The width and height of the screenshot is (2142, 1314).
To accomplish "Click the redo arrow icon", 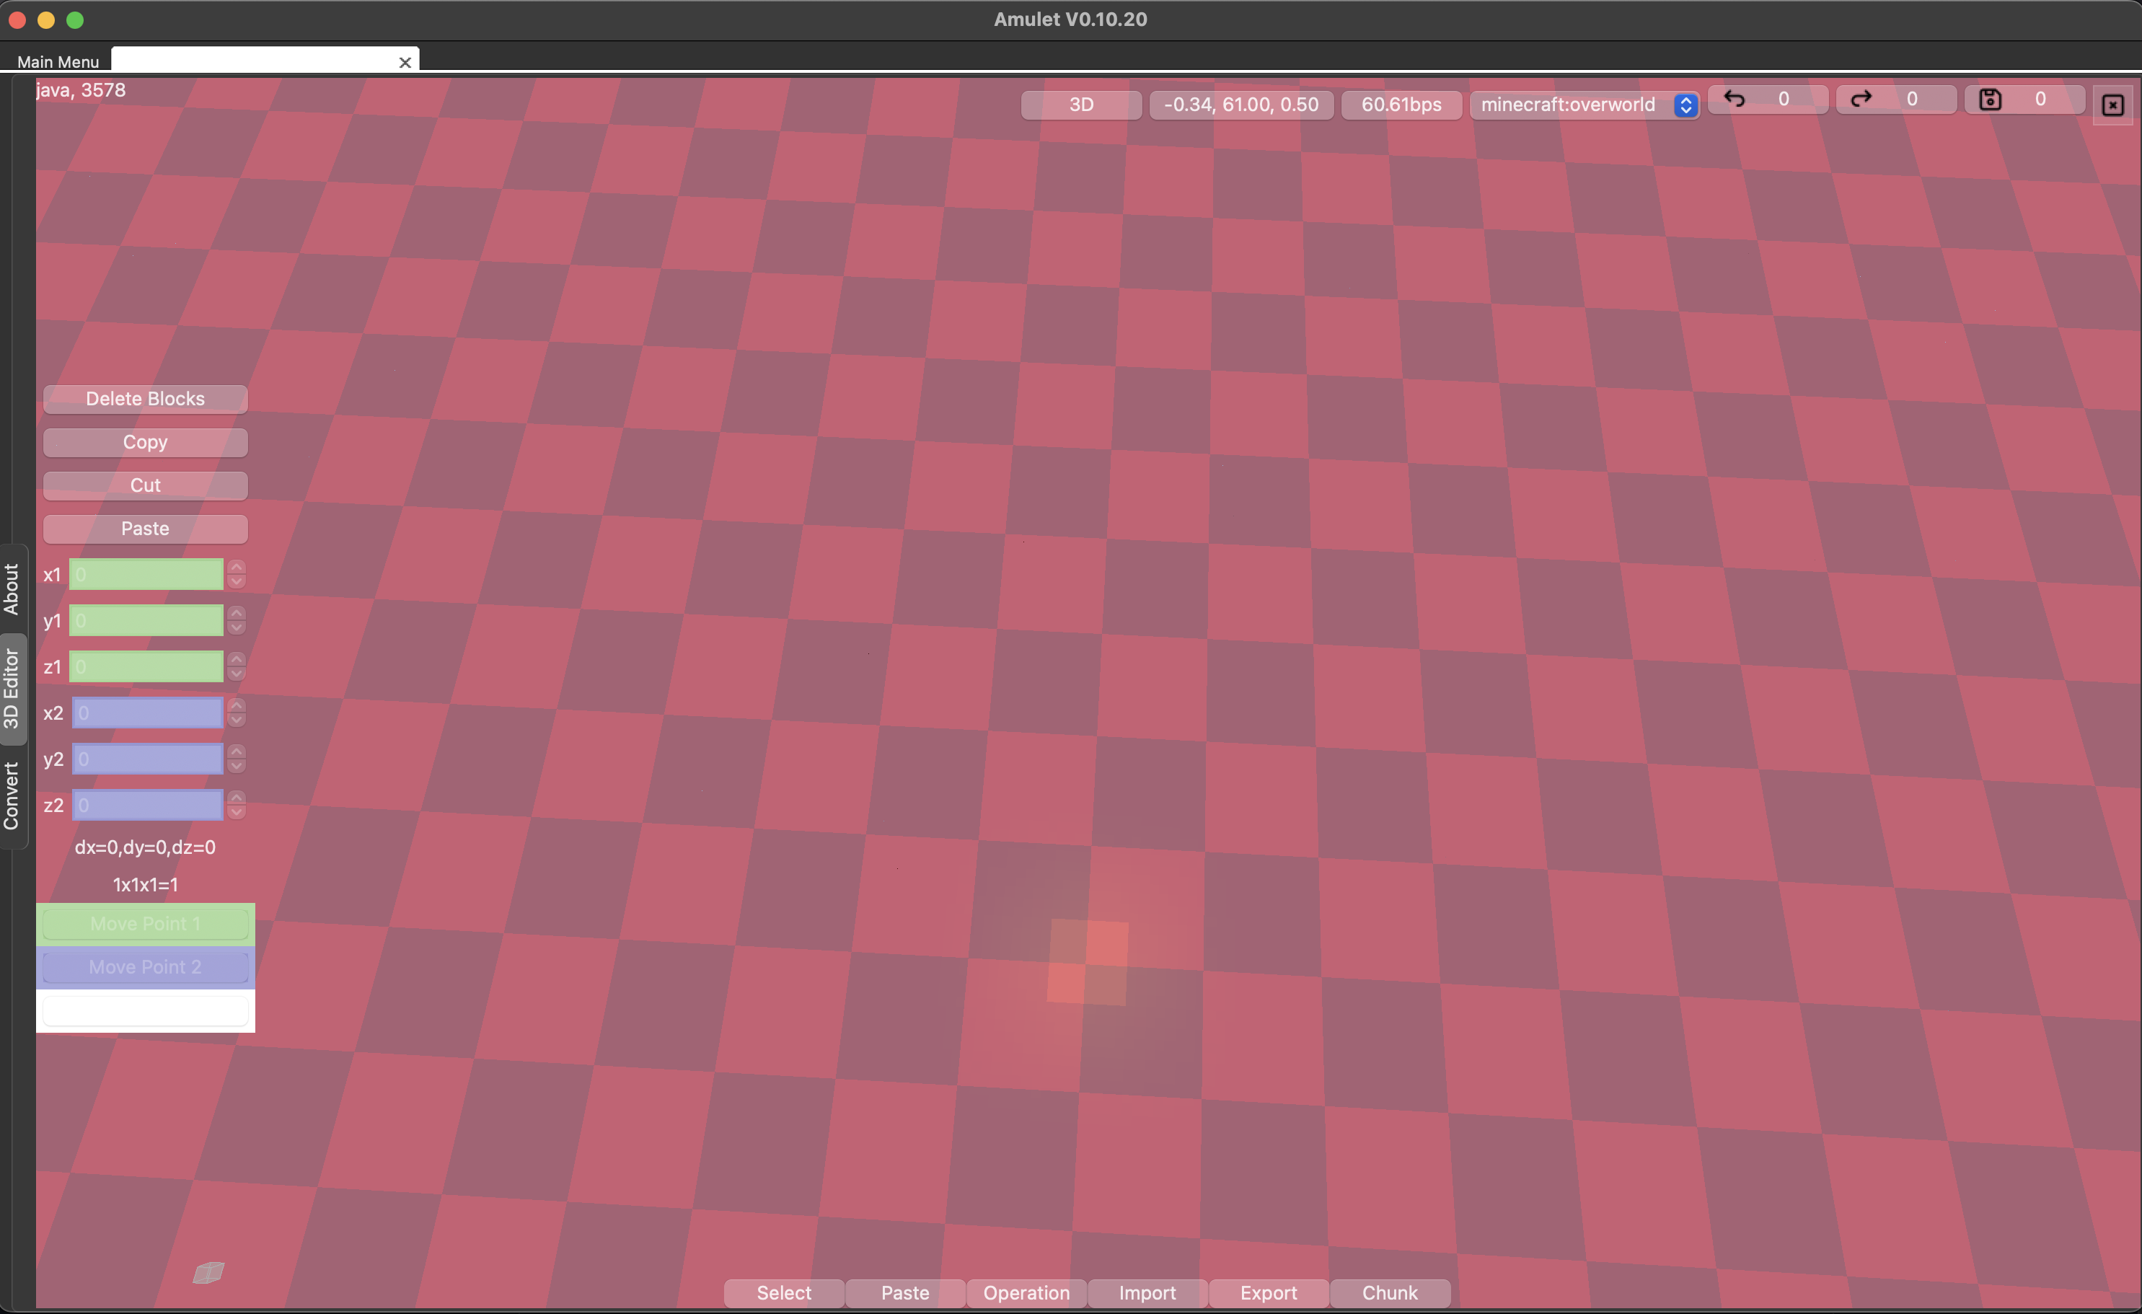I will 1862,99.
